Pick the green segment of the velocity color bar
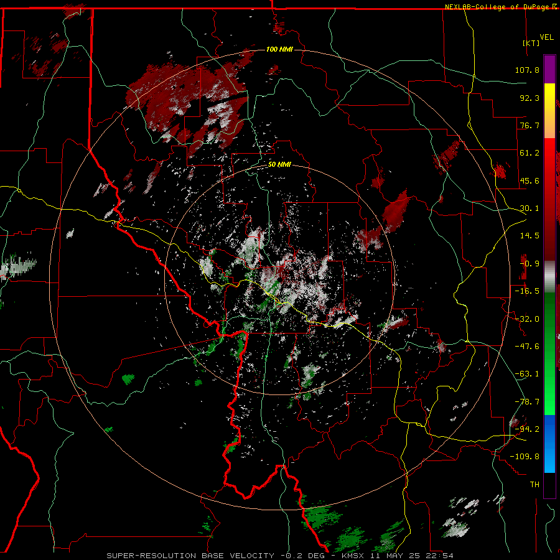The height and width of the screenshot is (560, 560). (x=549, y=353)
